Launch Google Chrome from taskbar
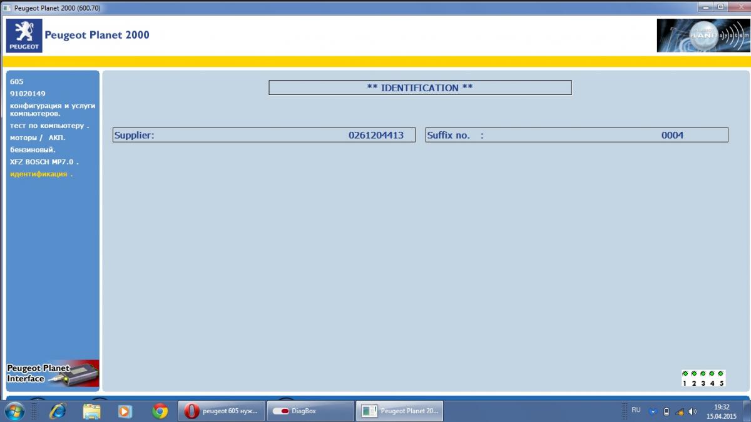 pos(160,411)
